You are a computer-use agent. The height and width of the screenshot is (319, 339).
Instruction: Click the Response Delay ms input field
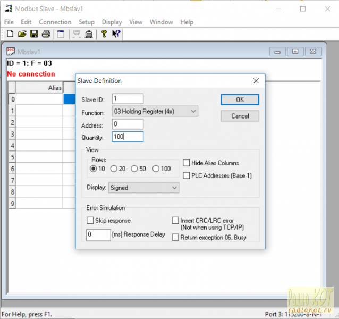click(98, 234)
